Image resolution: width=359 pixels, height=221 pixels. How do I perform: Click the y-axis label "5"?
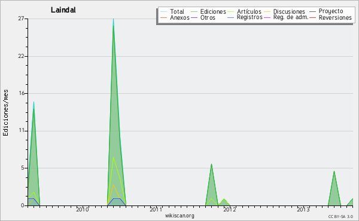[23, 168]
